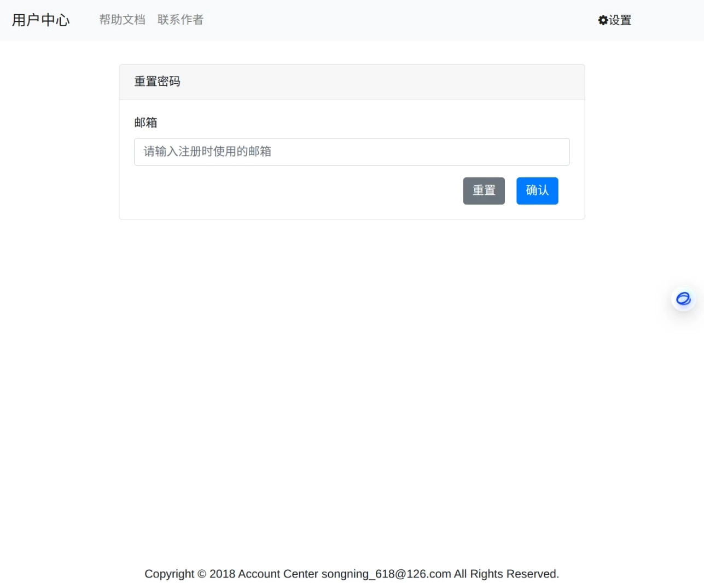Click the copyright text at page bottom
The height and width of the screenshot is (583, 704).
pos(352,574)
